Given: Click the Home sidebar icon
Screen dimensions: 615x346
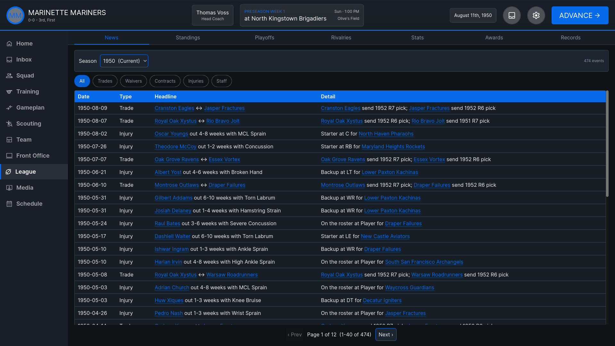Looking at the screenshot, I should [9, 44].
